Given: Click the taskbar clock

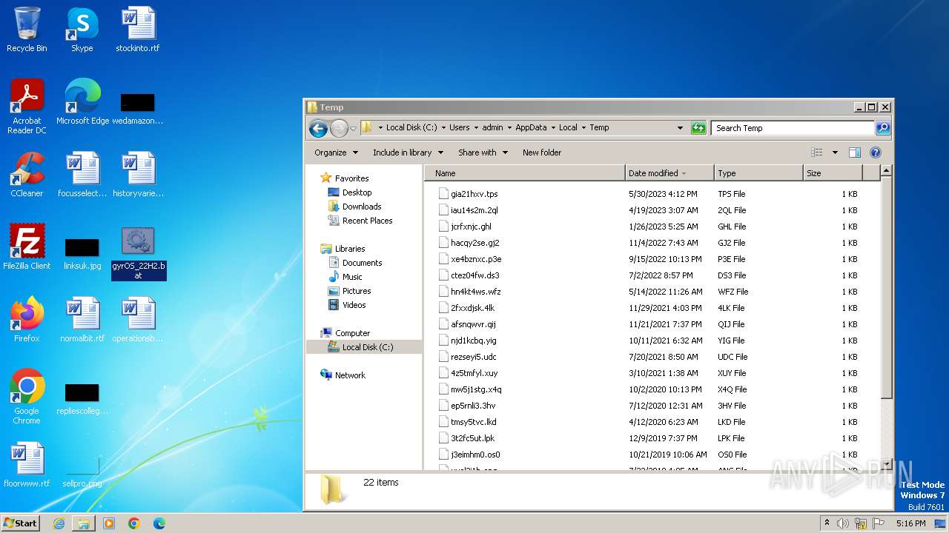Looking at the screenshot, I should [910, 523].
